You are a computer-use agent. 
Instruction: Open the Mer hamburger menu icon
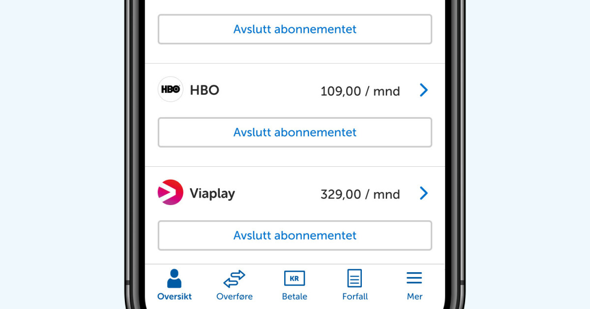414,279
